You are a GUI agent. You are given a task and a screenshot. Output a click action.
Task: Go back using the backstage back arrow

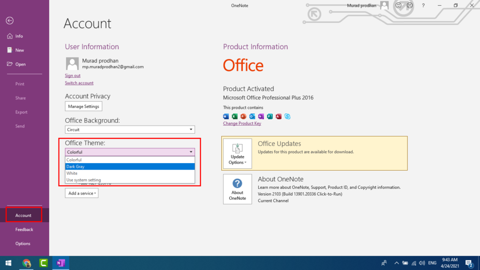pyautogui.click(x=10, y=21)
